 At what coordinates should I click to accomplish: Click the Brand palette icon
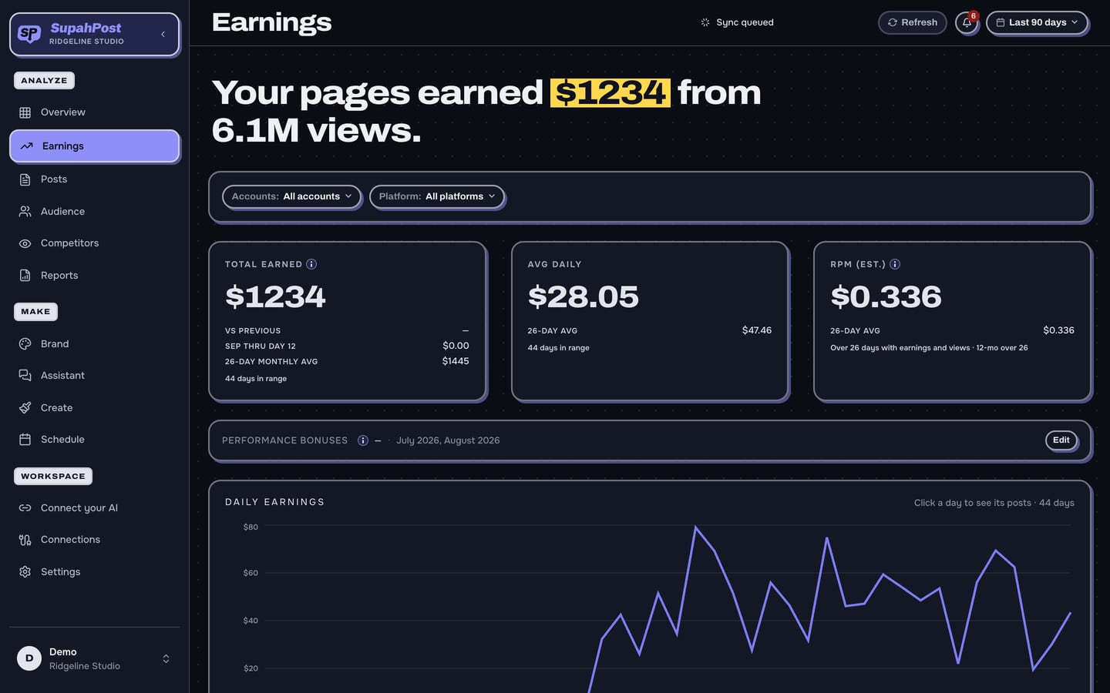[25, 344]
